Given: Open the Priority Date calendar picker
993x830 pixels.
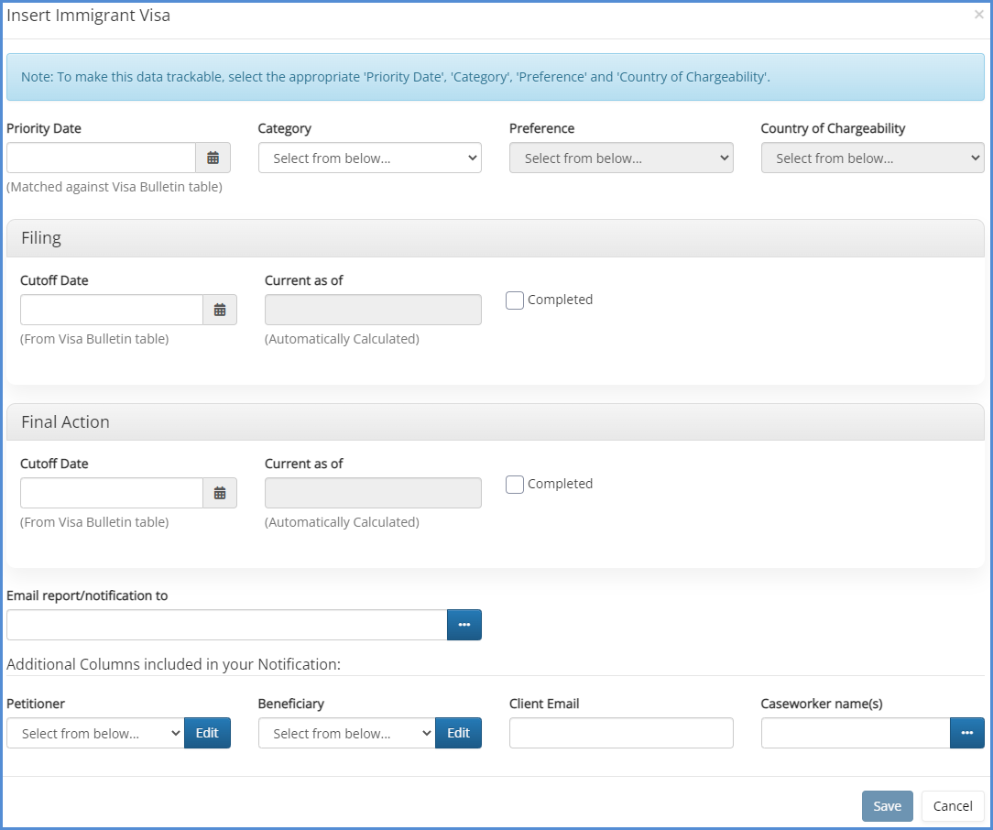Looking at the screenshot, I should [x=213, y=158].
